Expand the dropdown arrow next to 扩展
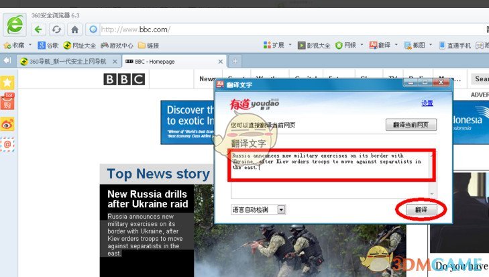This screenshot has height=277, width=489. tap(290, 45)
